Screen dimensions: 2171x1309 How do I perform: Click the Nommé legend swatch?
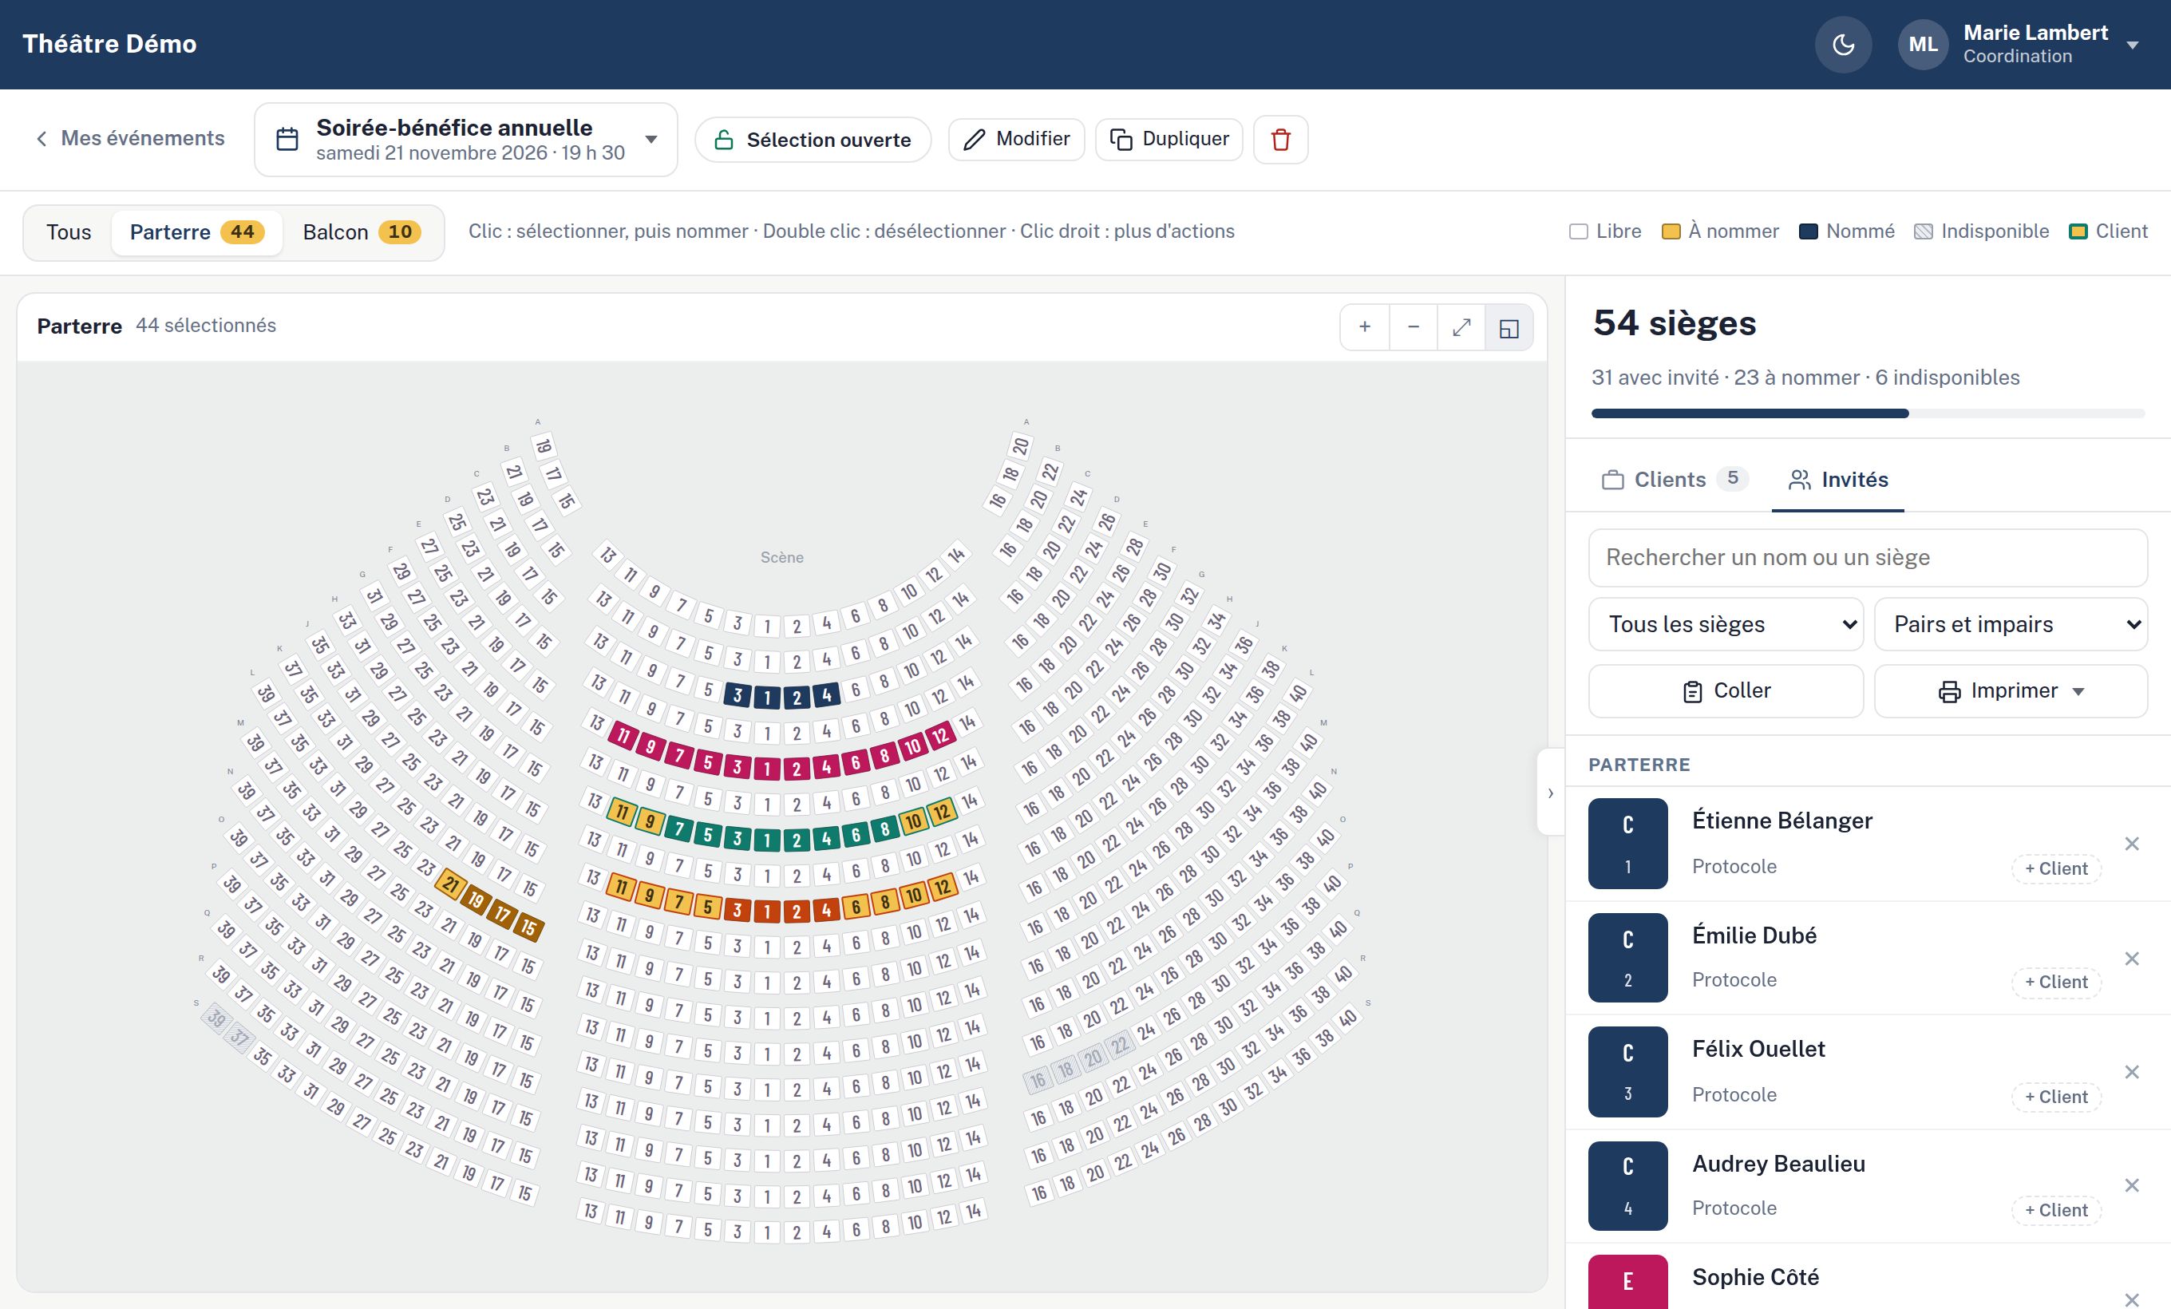[x=1808, y=231]
